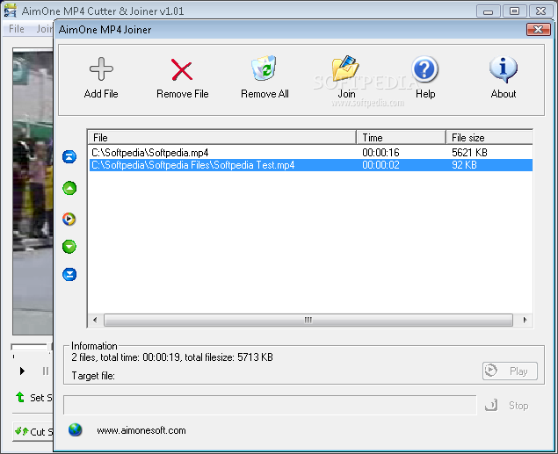
Task: Move selected file down one position
Action: coord(69,247)
